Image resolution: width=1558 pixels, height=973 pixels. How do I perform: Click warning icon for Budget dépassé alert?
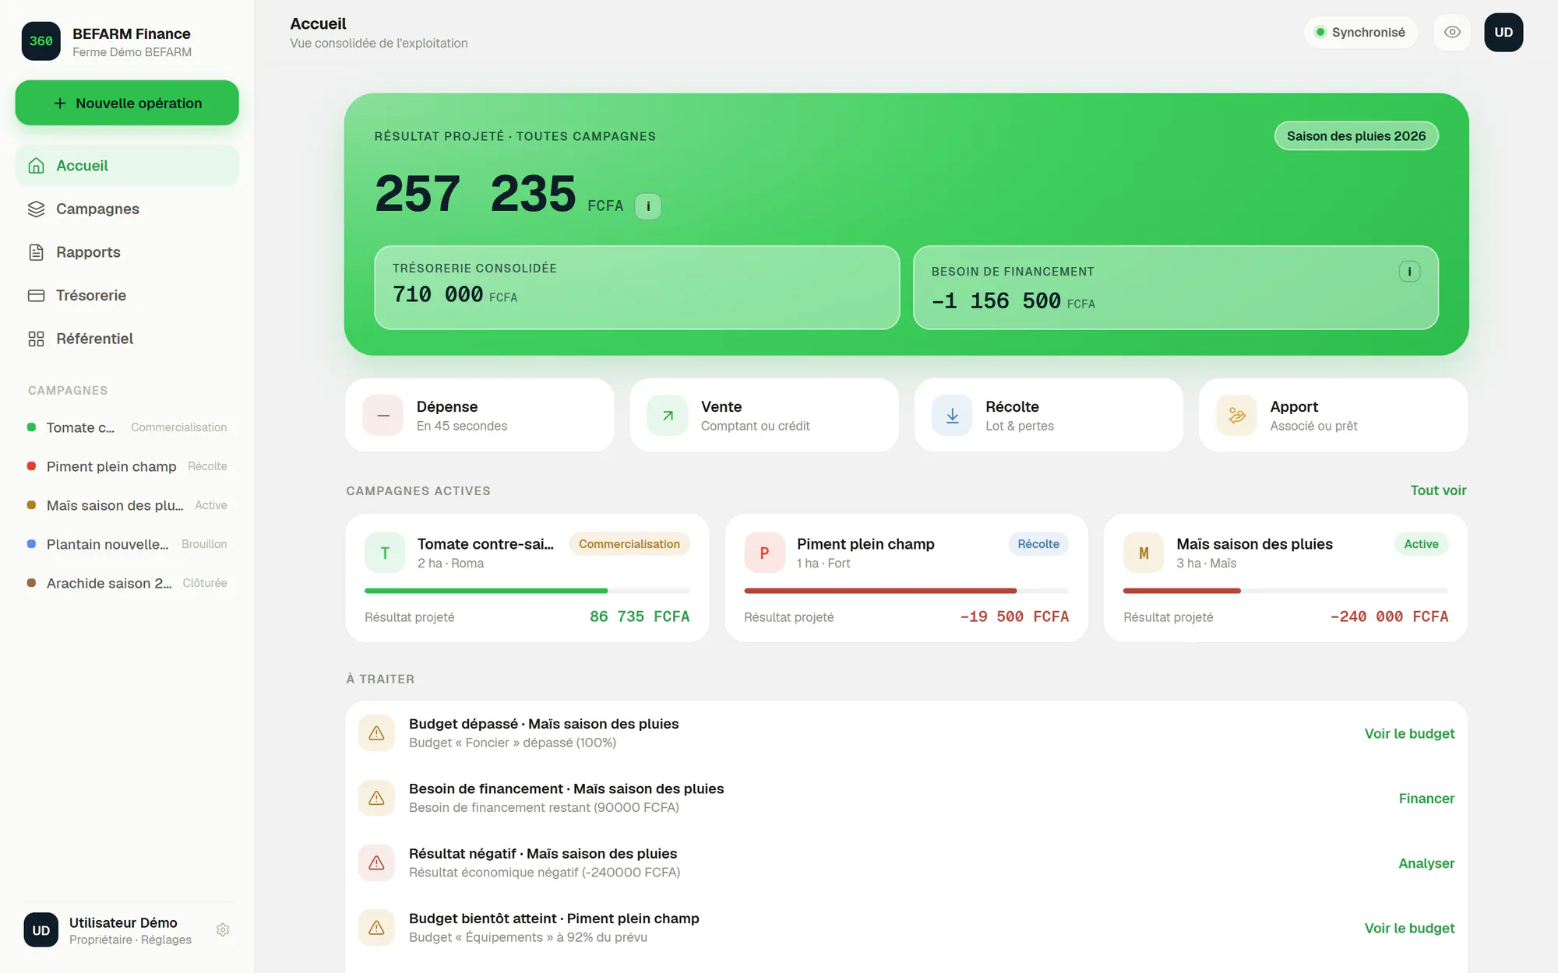click(376, 733)
